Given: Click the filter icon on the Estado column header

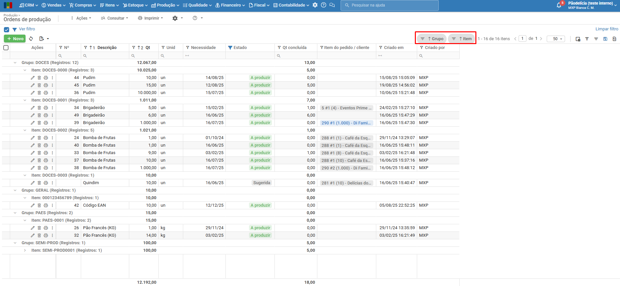Looking at the screenshot, I should pyautogui.click(x=230, y=48).
